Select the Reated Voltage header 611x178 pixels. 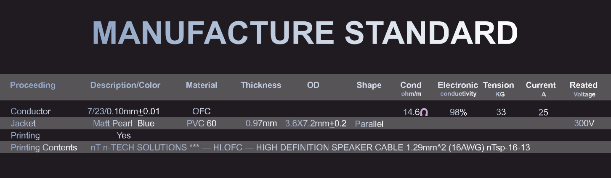click(x=584, y=89)
